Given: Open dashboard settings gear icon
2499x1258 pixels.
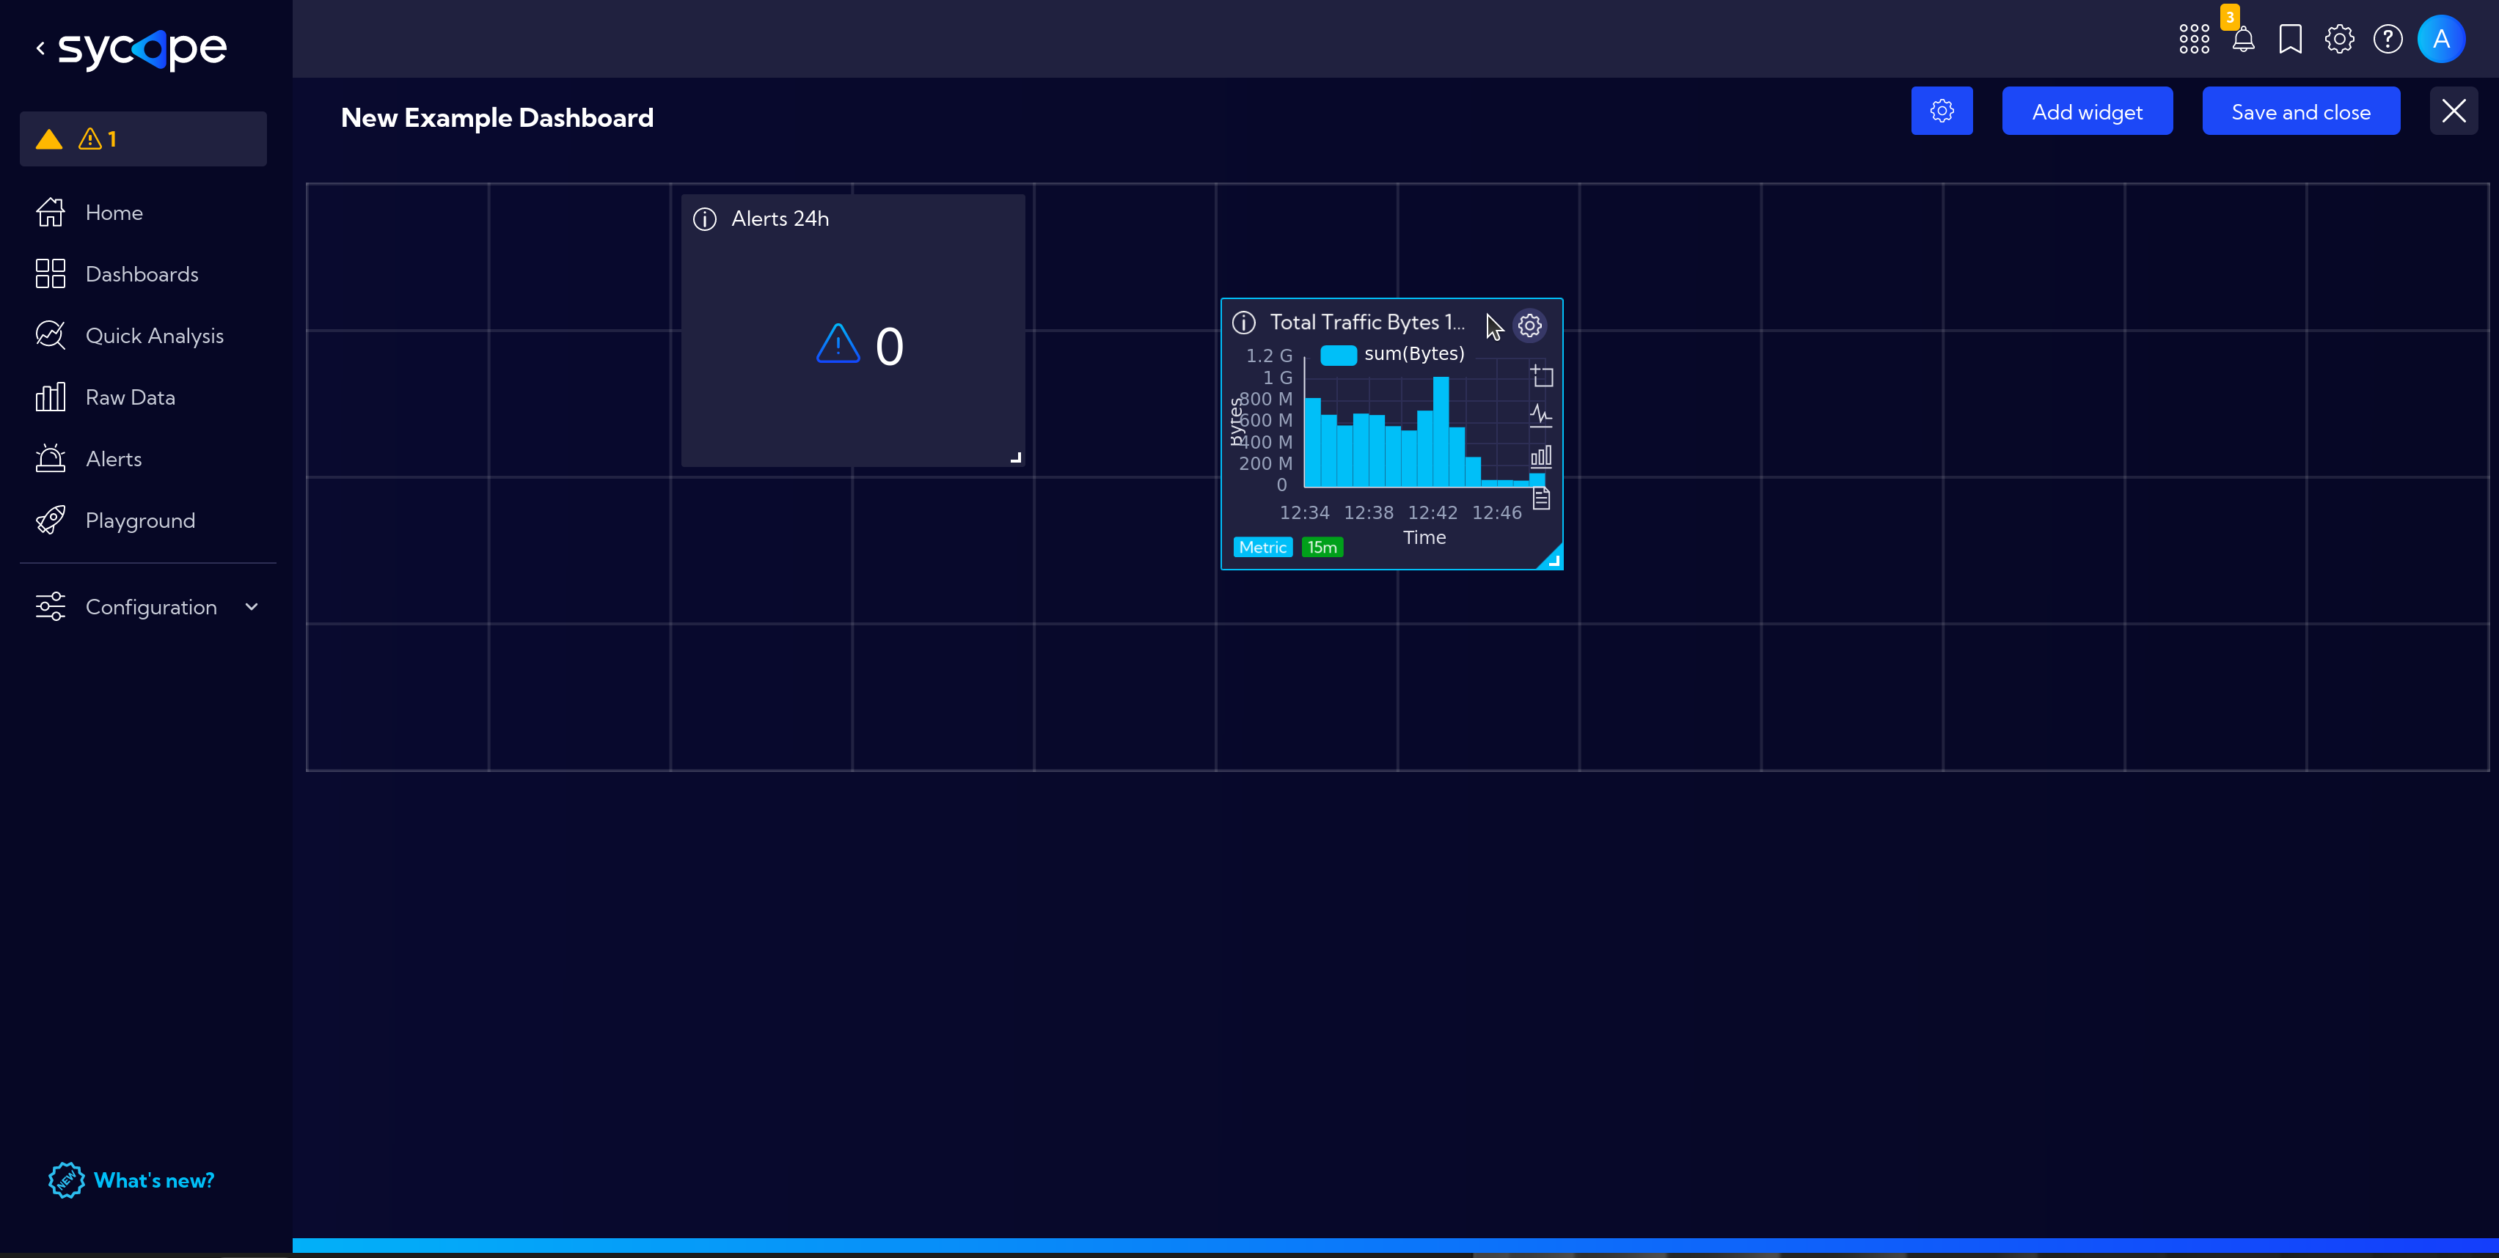Looking at the screenshot, I should click(x=1944, y=111).
